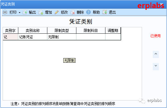Click the 打印 text label
This screenshot has height=108, width=167.
[13, 12]
